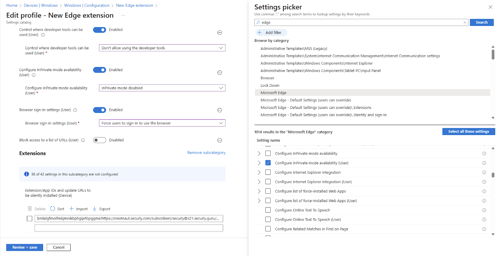Show info for Configure InPrivate mode availability
500x256 pixels.
tap(34, 75)
